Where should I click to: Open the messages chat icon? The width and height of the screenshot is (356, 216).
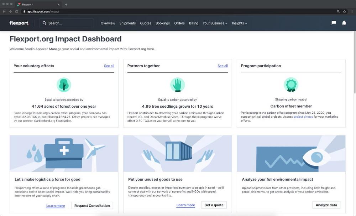click(x=334, y=23)
